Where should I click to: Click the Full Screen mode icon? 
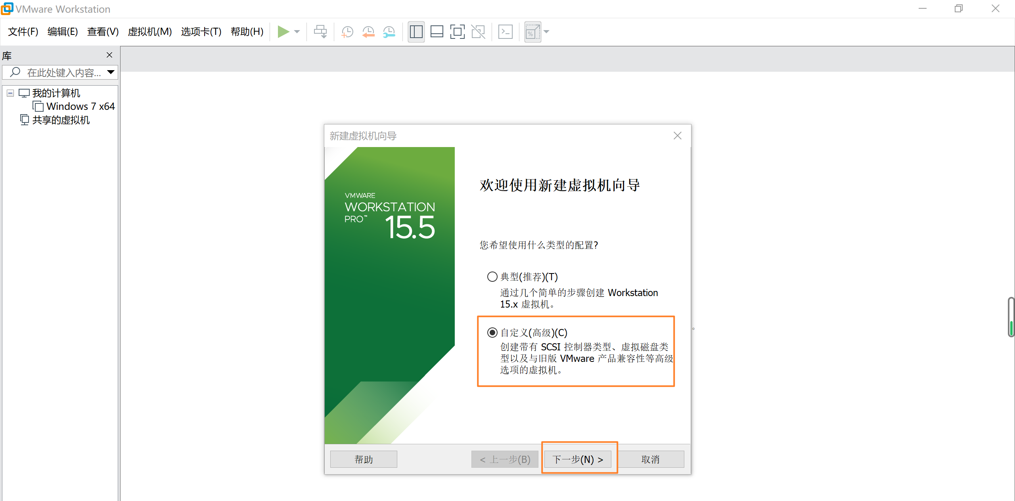[457, 32]
